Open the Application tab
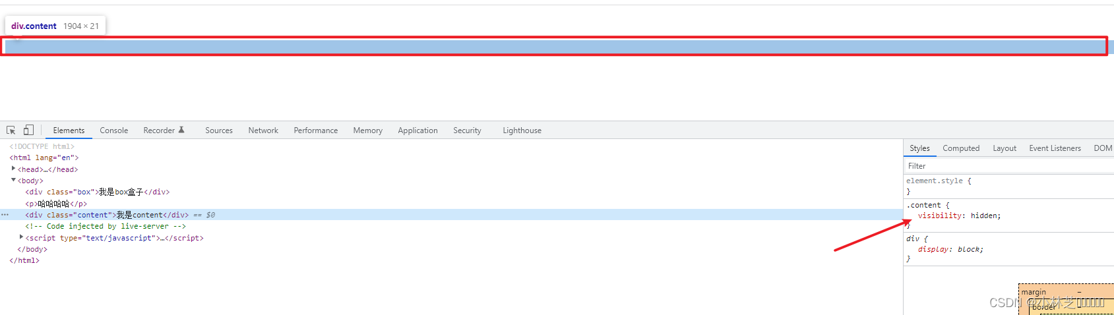 click(x=418, y=130)
